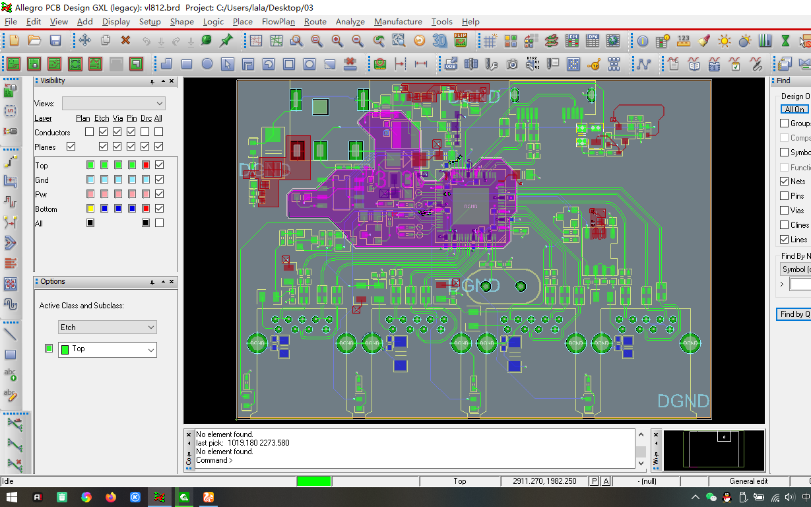Toggle the Nets checkbox in Find panel
811x507 pixels.
click(x=784, y=182)
